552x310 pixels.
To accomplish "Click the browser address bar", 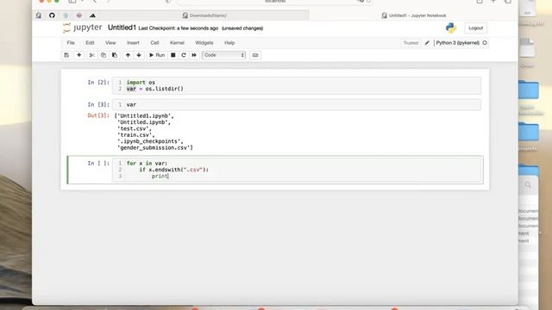I will point(274,2).
